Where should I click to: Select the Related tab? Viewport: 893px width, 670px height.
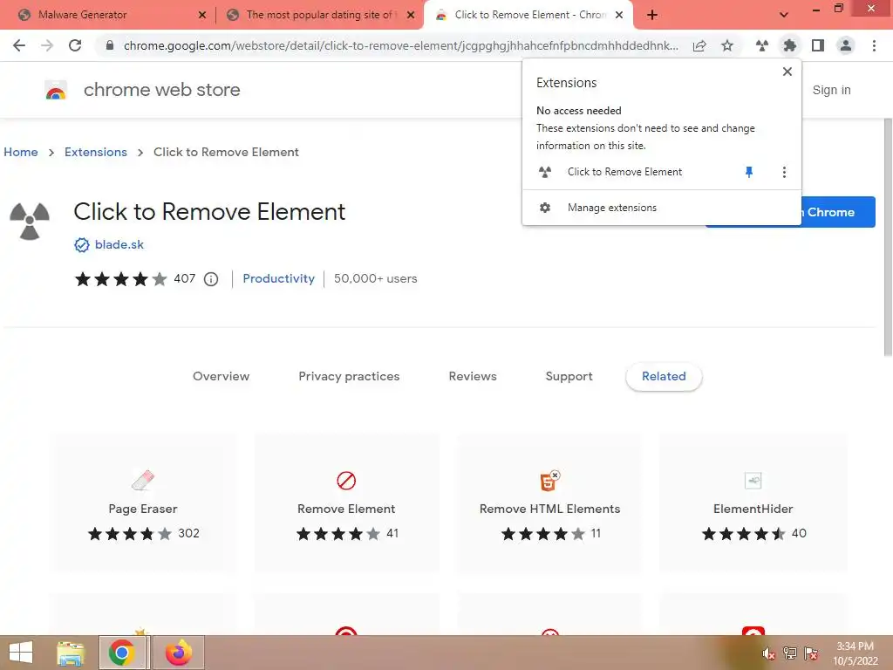[664, 376]
